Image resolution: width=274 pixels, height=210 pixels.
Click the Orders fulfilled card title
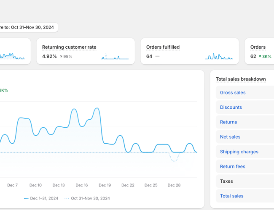pos(163,47)
